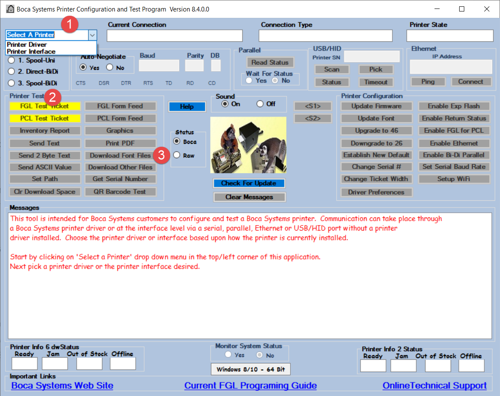This screenshot has width=500, height=396.
Task: Click the Parallel Read Status button
Action: 270,63
